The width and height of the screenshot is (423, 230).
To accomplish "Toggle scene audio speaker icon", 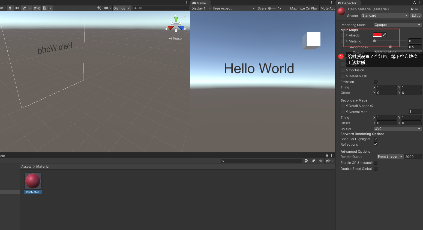I will click(x=17, y=8).
